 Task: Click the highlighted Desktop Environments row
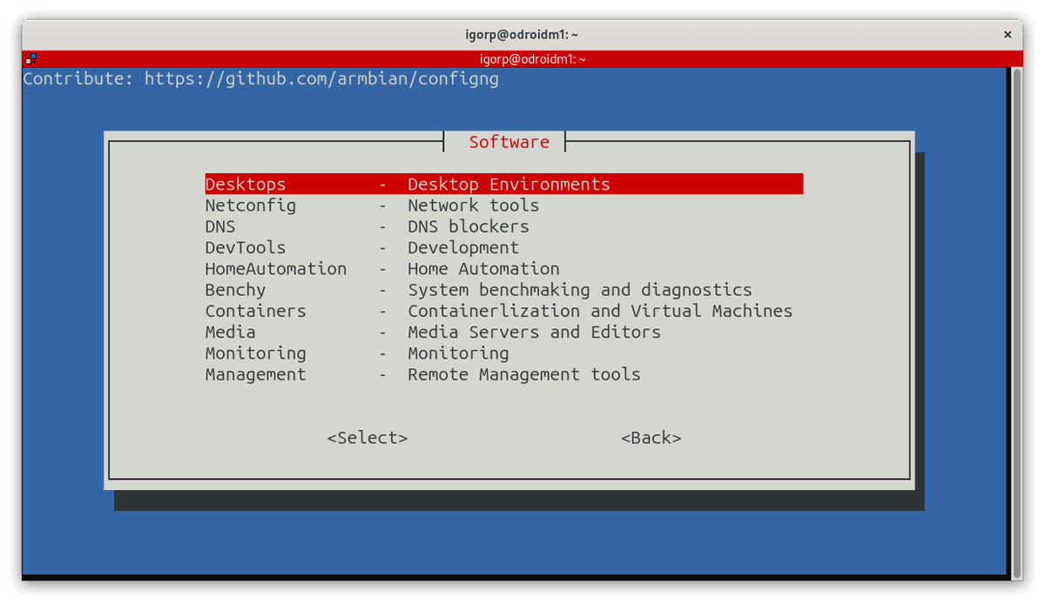509,184
